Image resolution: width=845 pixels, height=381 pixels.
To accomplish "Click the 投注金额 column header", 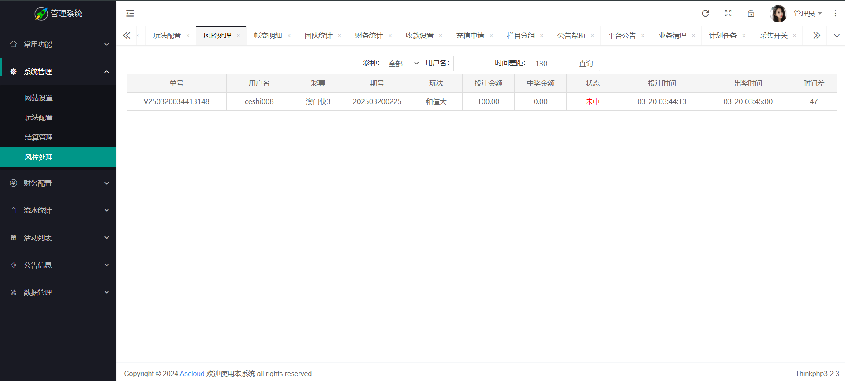I will click(488, 83).
